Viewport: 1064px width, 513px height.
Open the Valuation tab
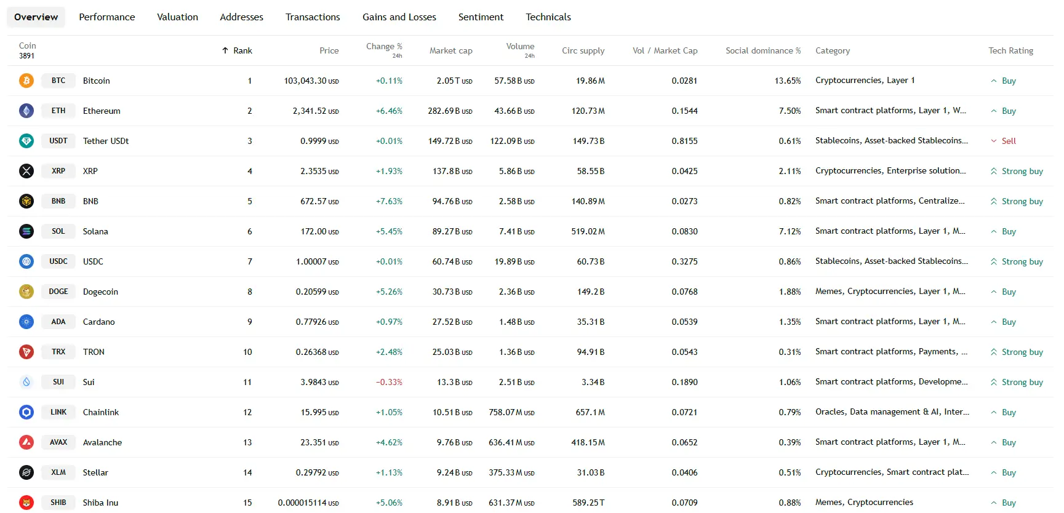pyautogui.click(x=178, y=17)
